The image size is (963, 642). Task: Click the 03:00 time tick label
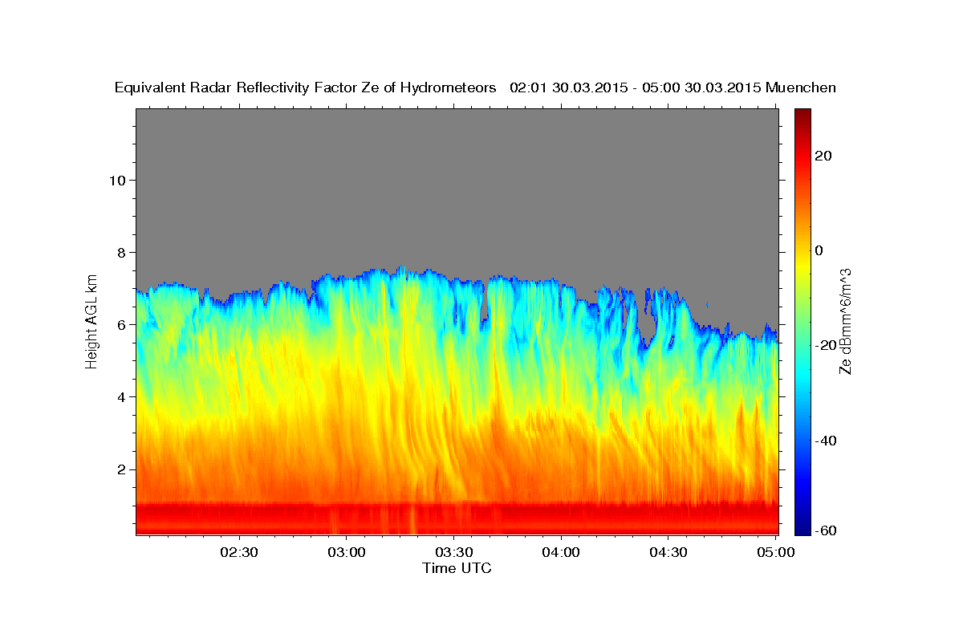click(x=347, y=552)
